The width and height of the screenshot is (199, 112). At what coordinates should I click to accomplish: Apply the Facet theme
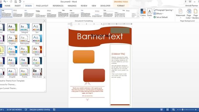click(12, 28)
